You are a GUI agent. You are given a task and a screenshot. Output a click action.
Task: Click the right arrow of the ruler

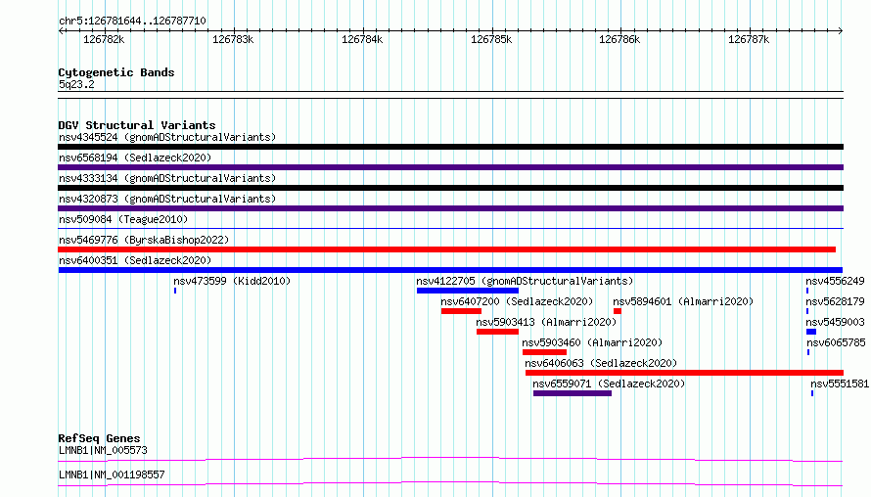coord(840,30)
